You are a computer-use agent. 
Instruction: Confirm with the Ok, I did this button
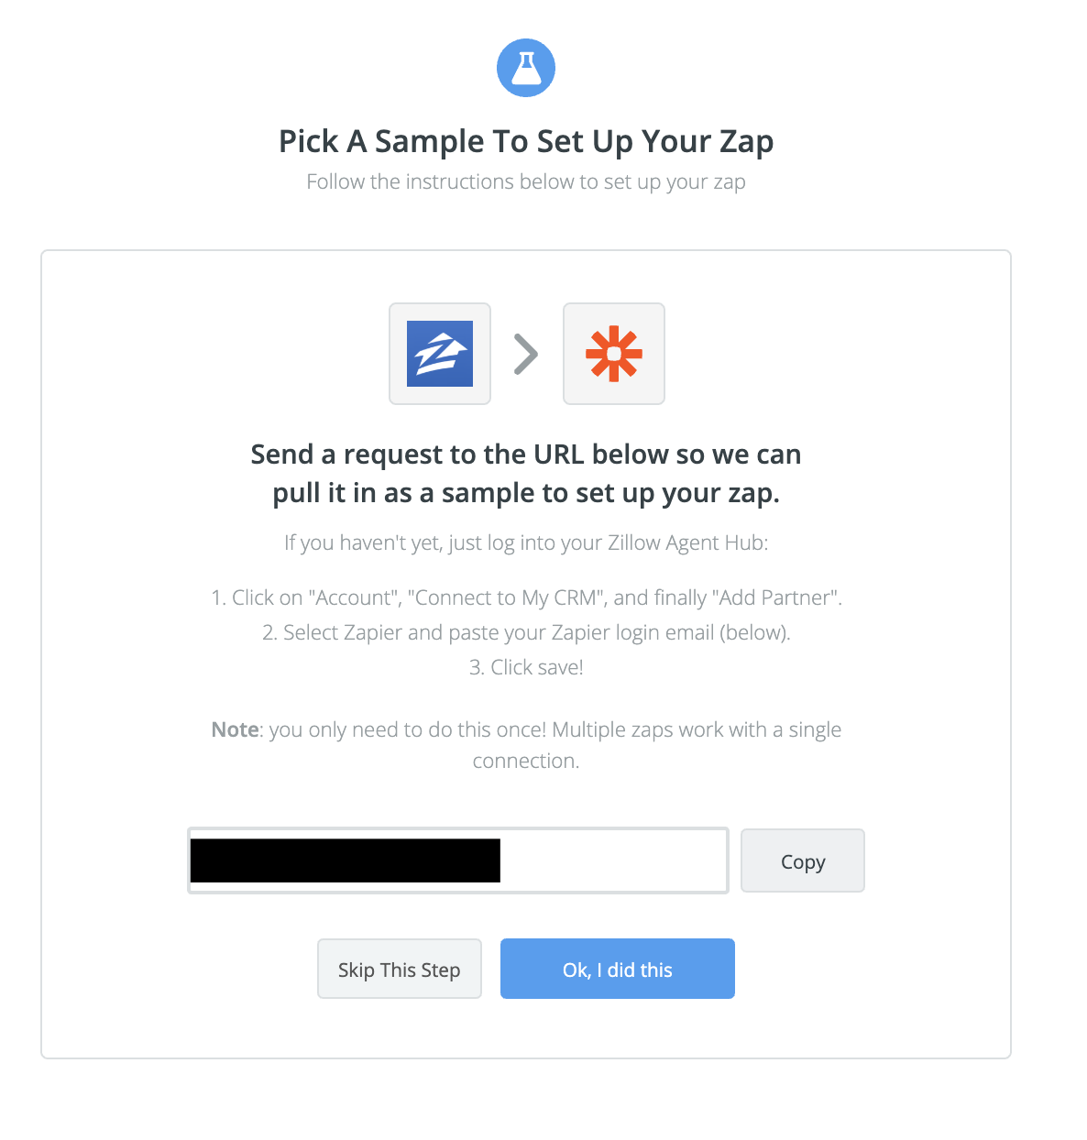(617, 969)
